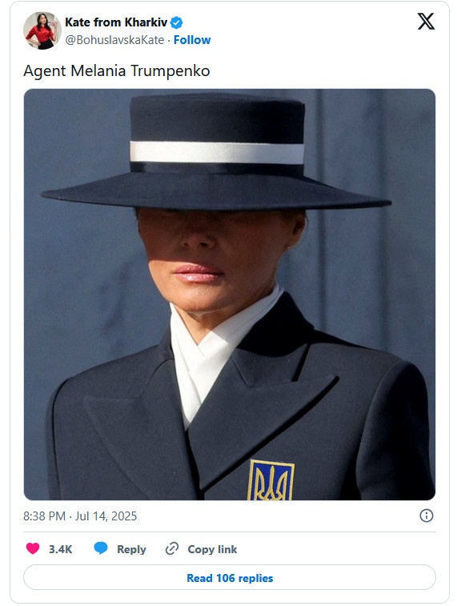Image resolution: width=457 pixels, height=606 pixels.
Task: Click the Reply label
Action: click(x=131, y=549)
